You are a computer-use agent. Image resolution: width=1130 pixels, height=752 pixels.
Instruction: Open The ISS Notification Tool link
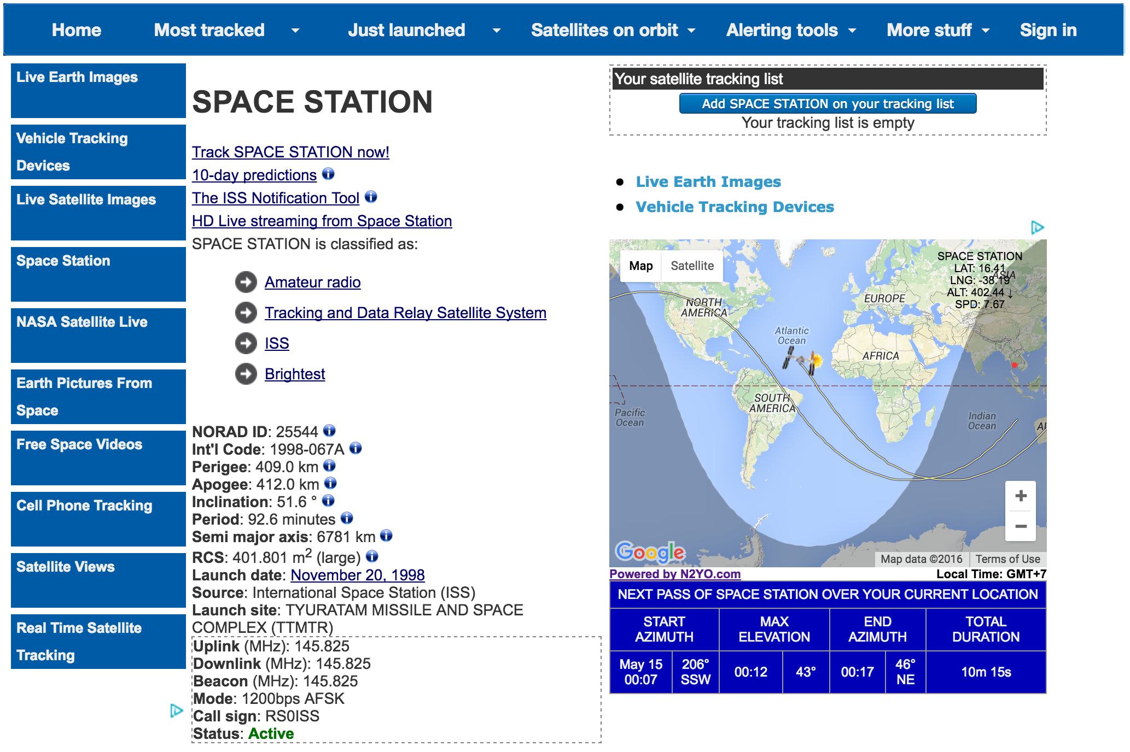coord(276,198)
